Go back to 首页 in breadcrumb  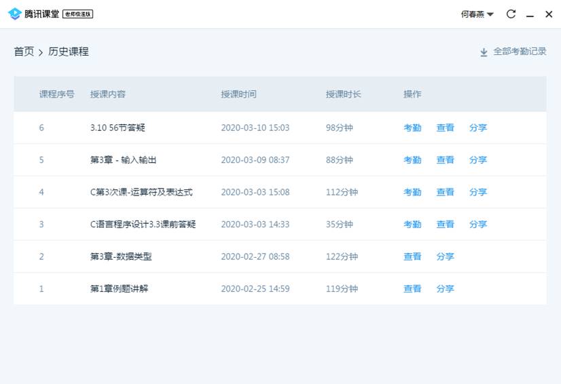pos(24,52)
